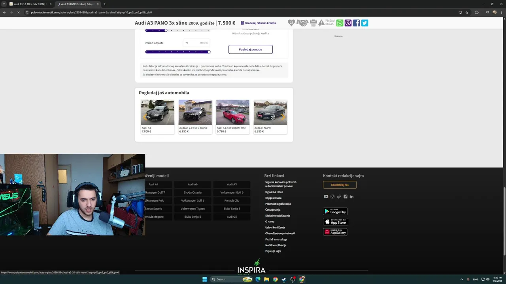Click the Google Play badge
This screenshot has width=506, height=284.
coord(335,211)
